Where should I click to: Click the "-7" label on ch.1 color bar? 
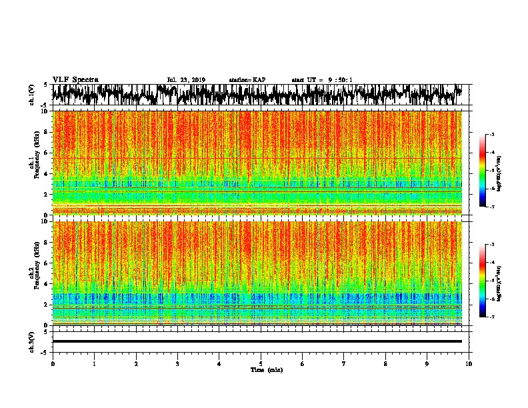pos(491,207)
